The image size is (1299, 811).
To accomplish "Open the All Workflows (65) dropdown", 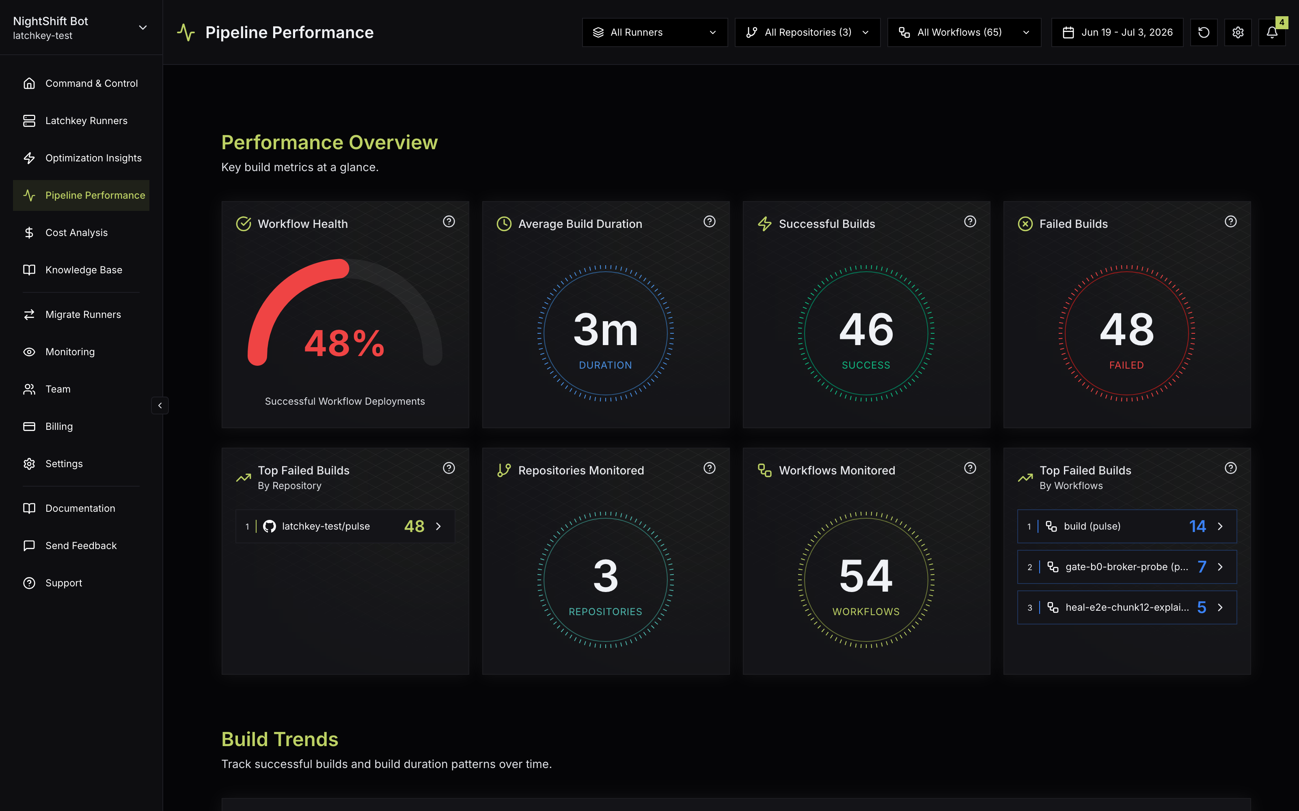I will click(964, 32).
